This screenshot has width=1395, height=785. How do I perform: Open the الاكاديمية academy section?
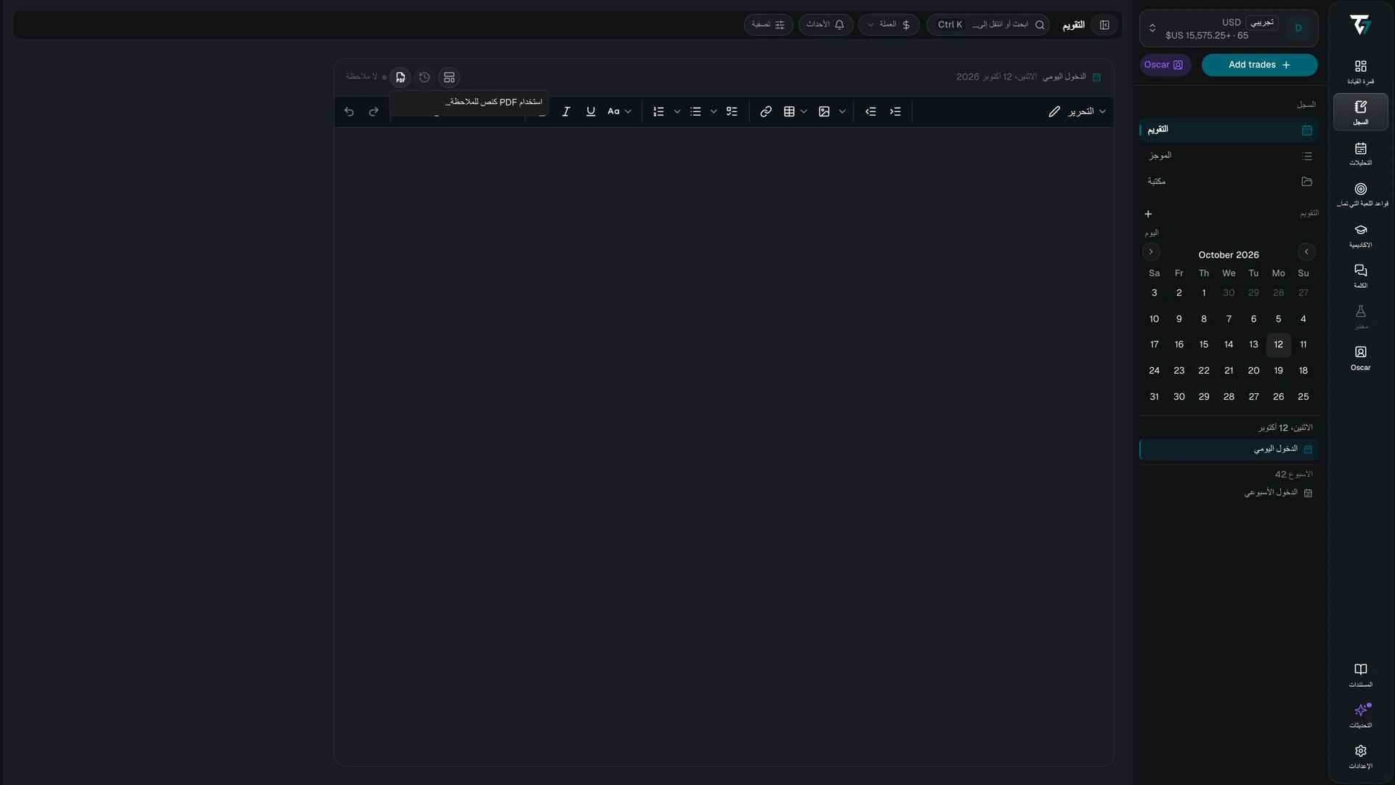point(1361,235)
